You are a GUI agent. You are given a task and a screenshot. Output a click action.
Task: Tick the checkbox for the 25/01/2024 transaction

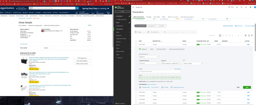pos(136,44)
